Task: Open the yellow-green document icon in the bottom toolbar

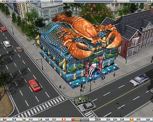Action: [40, 120]
